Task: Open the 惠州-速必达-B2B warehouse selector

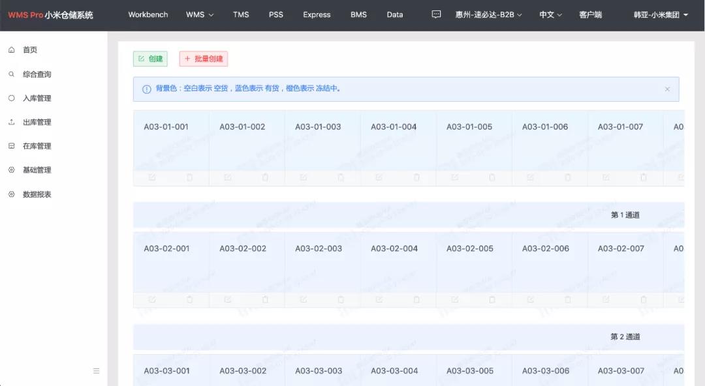Action: (x=488, y=14)
